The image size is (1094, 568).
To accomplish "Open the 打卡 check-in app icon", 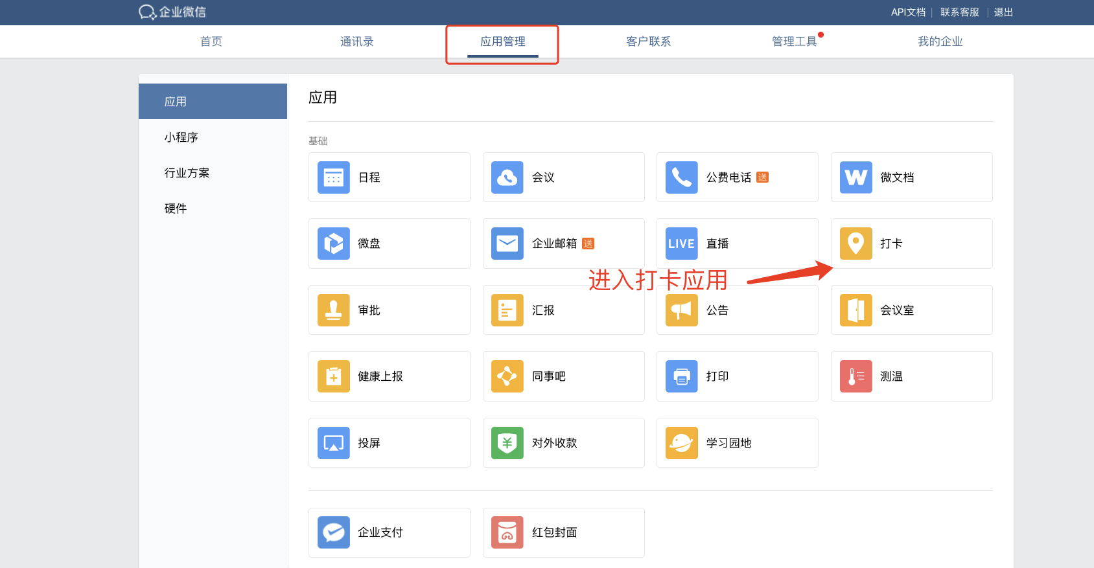I will pyautogui.click(x=855, y=244).
